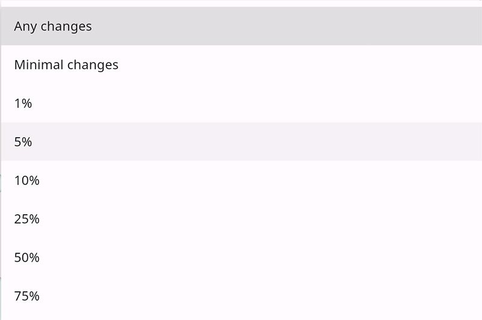This screenshot has height=320, width=482.
Task: Select the 'Any changes' option
Action: point(53,26)
